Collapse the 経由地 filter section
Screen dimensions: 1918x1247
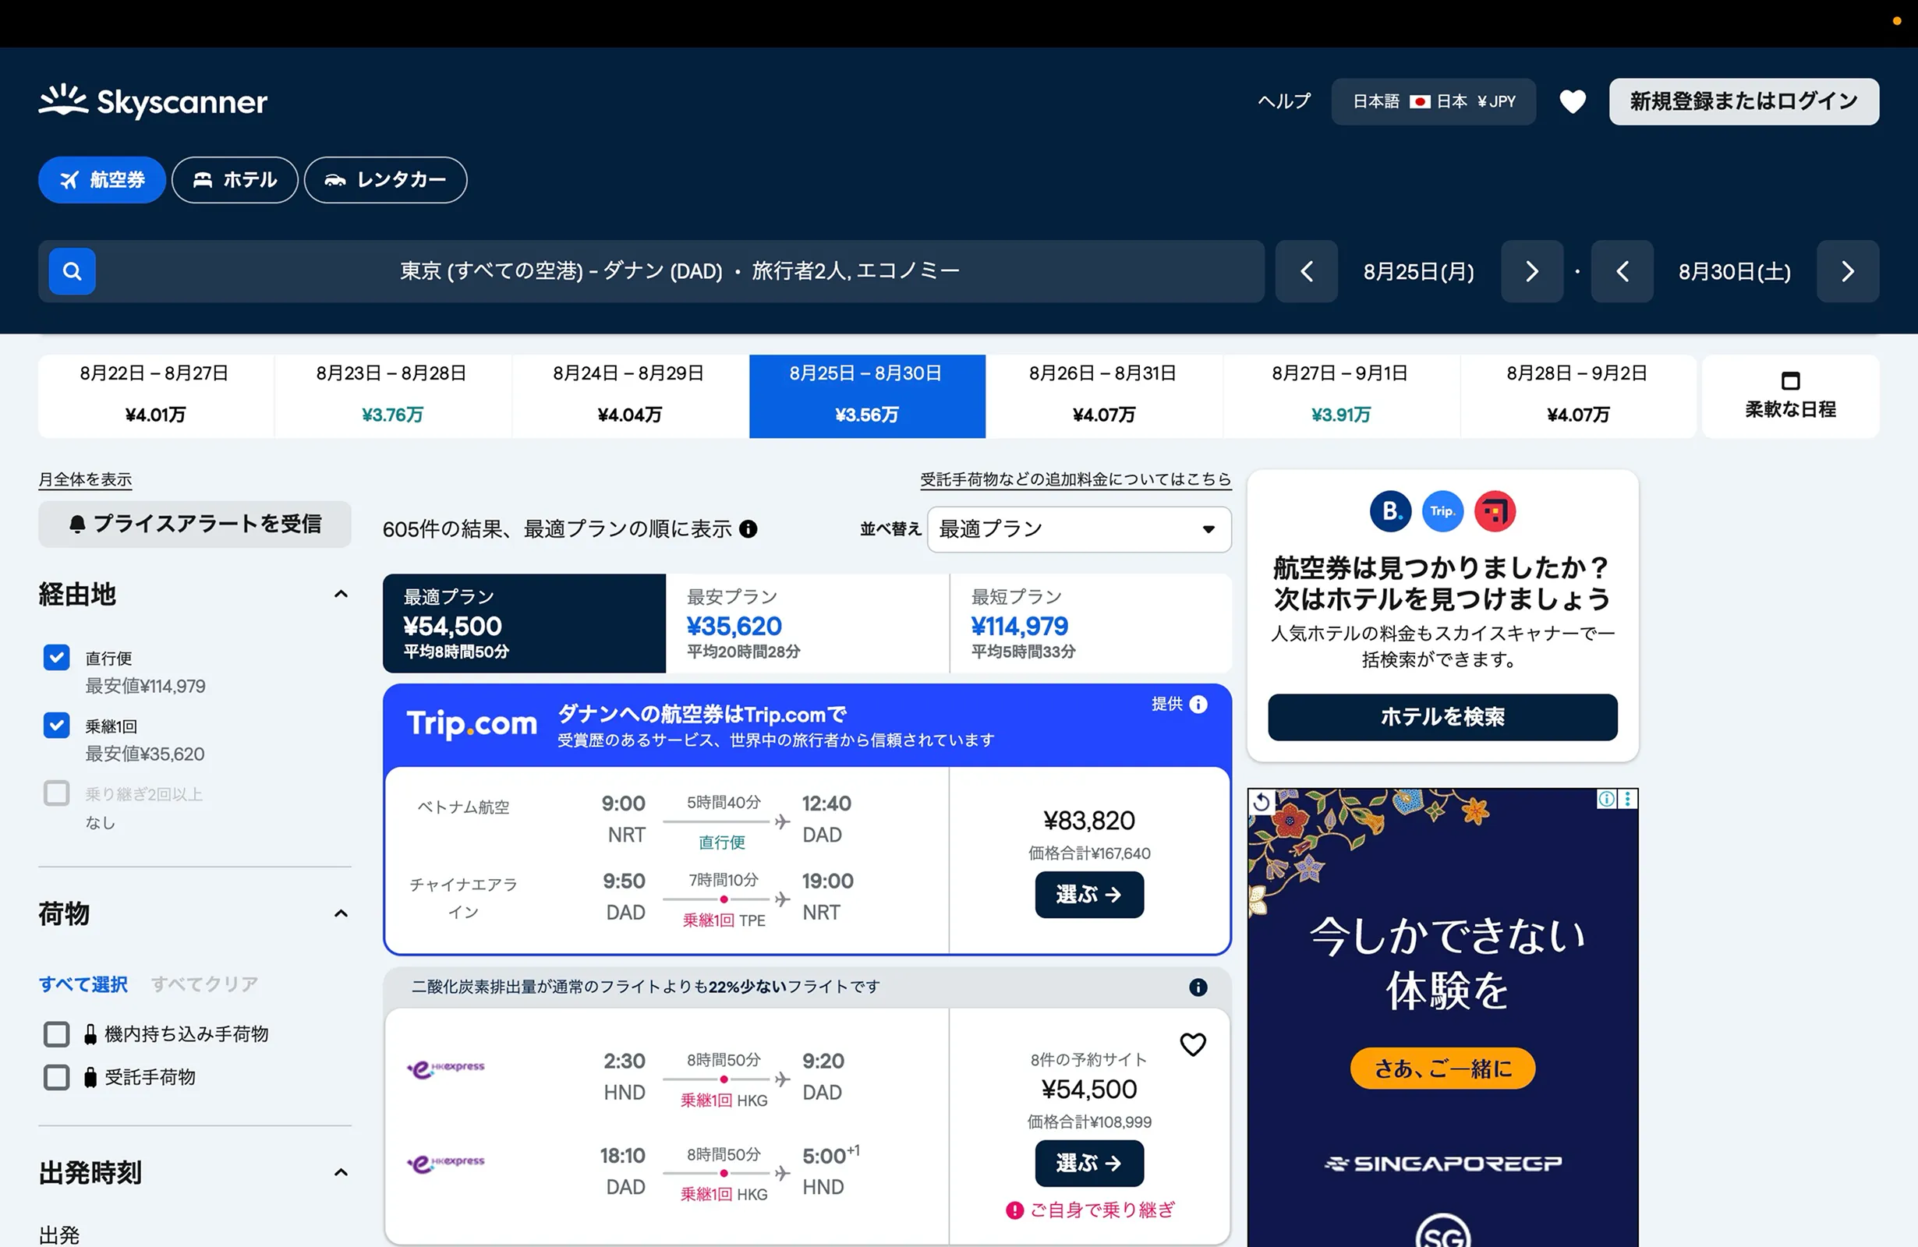pos(340,594)
